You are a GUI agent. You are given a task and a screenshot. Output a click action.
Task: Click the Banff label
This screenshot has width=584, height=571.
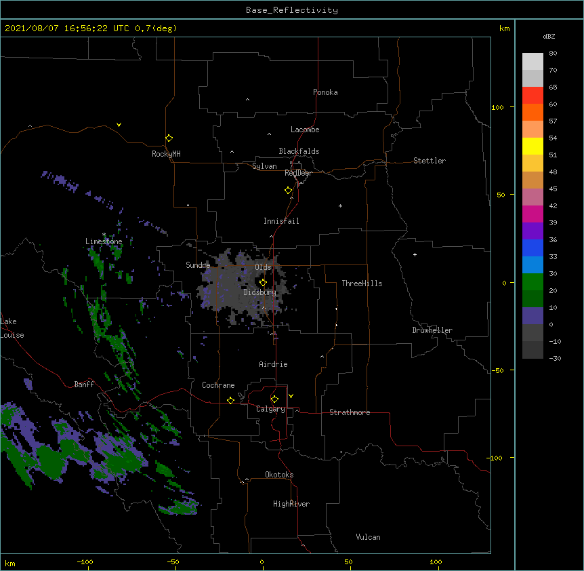tap(84, 385)
